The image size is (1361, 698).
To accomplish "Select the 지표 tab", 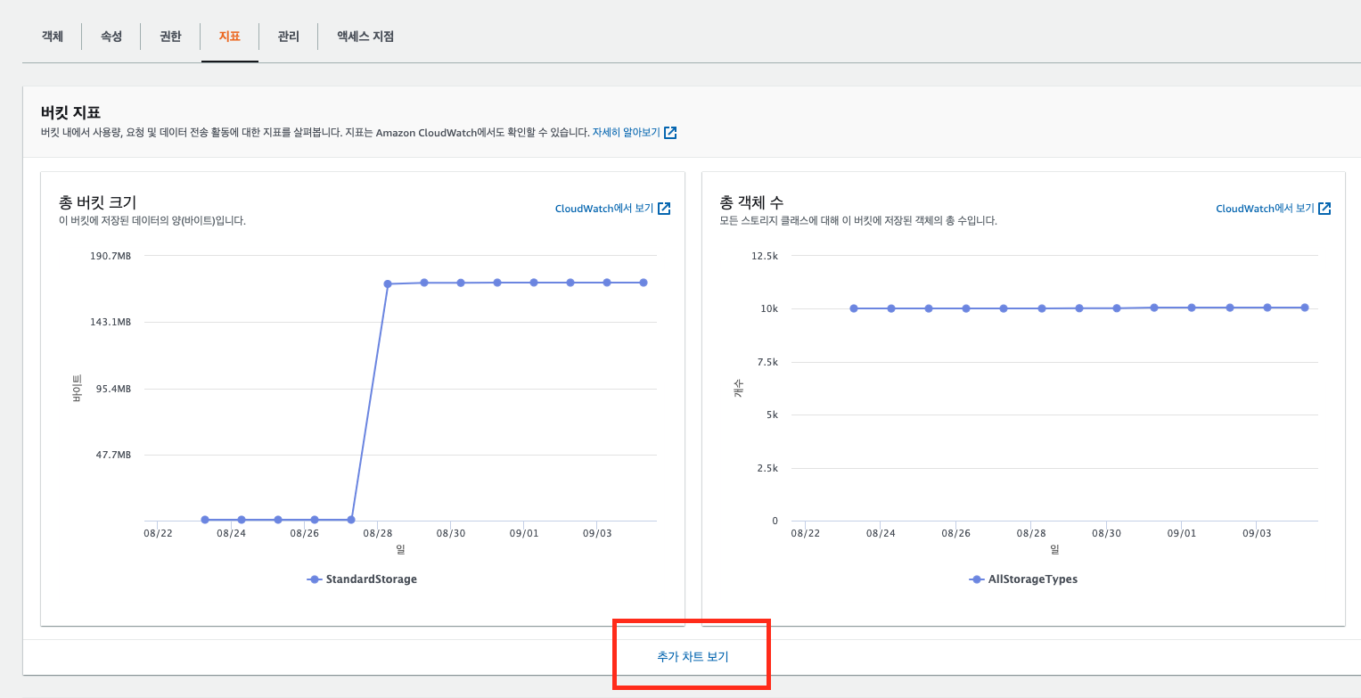I will coord(230,37).
